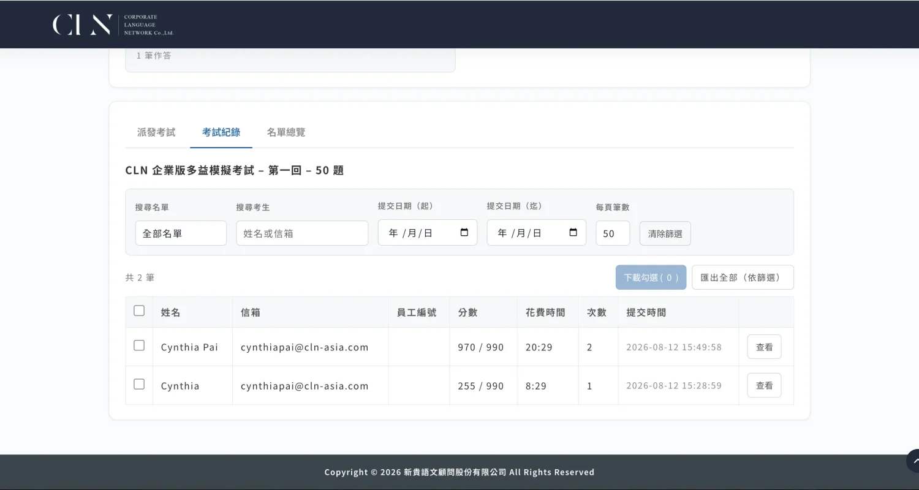Click the score 970 / 990

click(481, 347)
